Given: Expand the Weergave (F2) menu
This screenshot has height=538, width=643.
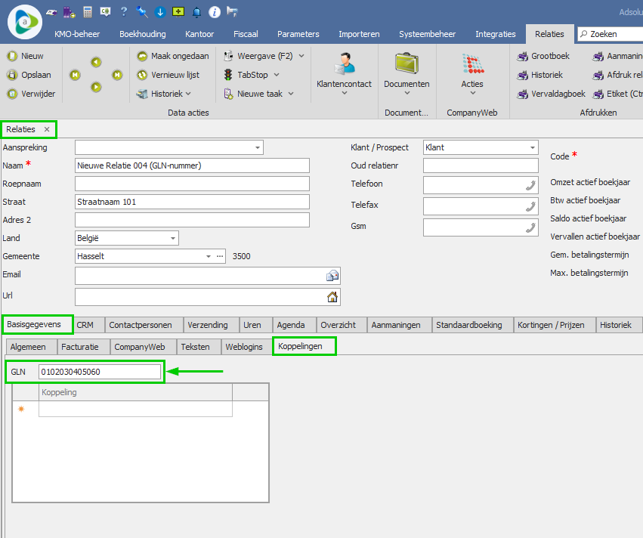Looking at the screenshot, I should (301, 56).
